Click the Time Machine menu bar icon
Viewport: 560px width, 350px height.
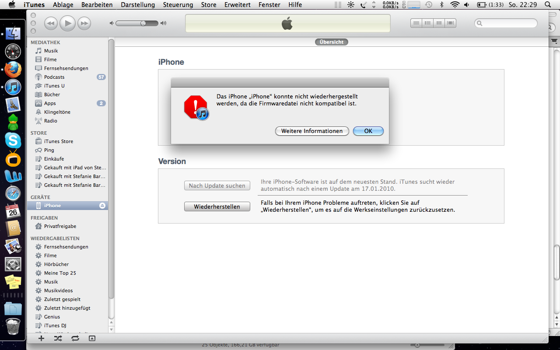429,5
